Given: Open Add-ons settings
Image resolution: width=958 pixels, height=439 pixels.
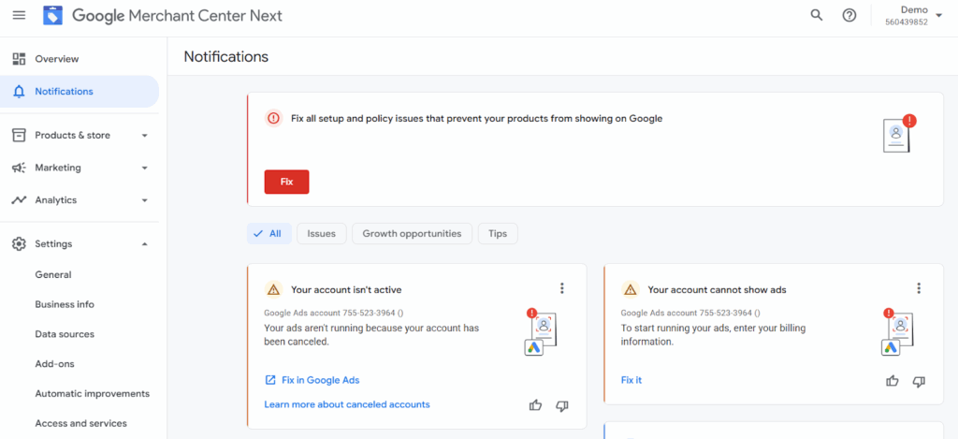Looking at the screenshot, I should tap(54, 364).
